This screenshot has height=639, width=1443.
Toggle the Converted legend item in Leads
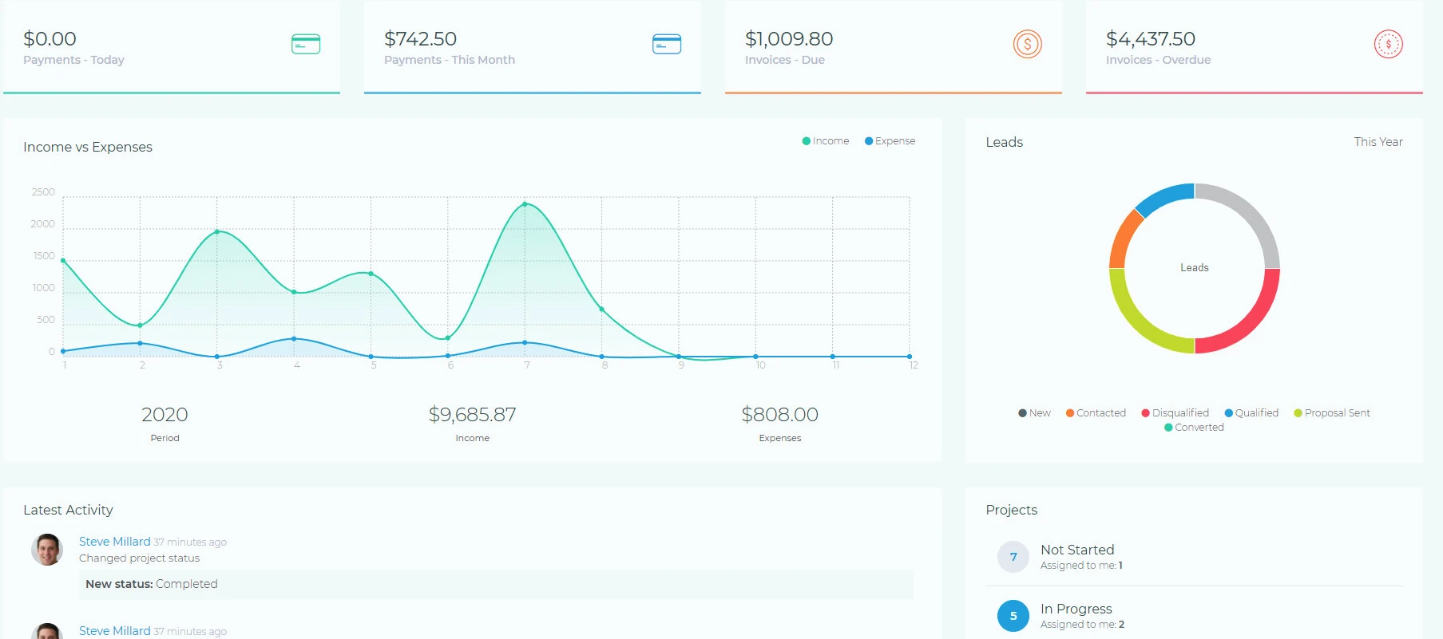pos(1194,428)
